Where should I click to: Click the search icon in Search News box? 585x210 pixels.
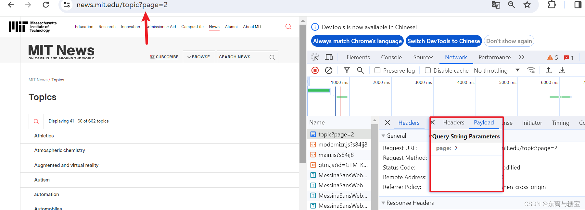[272, 57]
